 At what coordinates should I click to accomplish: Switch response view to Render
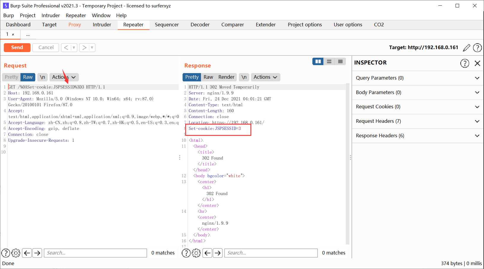tap(226, 77)
